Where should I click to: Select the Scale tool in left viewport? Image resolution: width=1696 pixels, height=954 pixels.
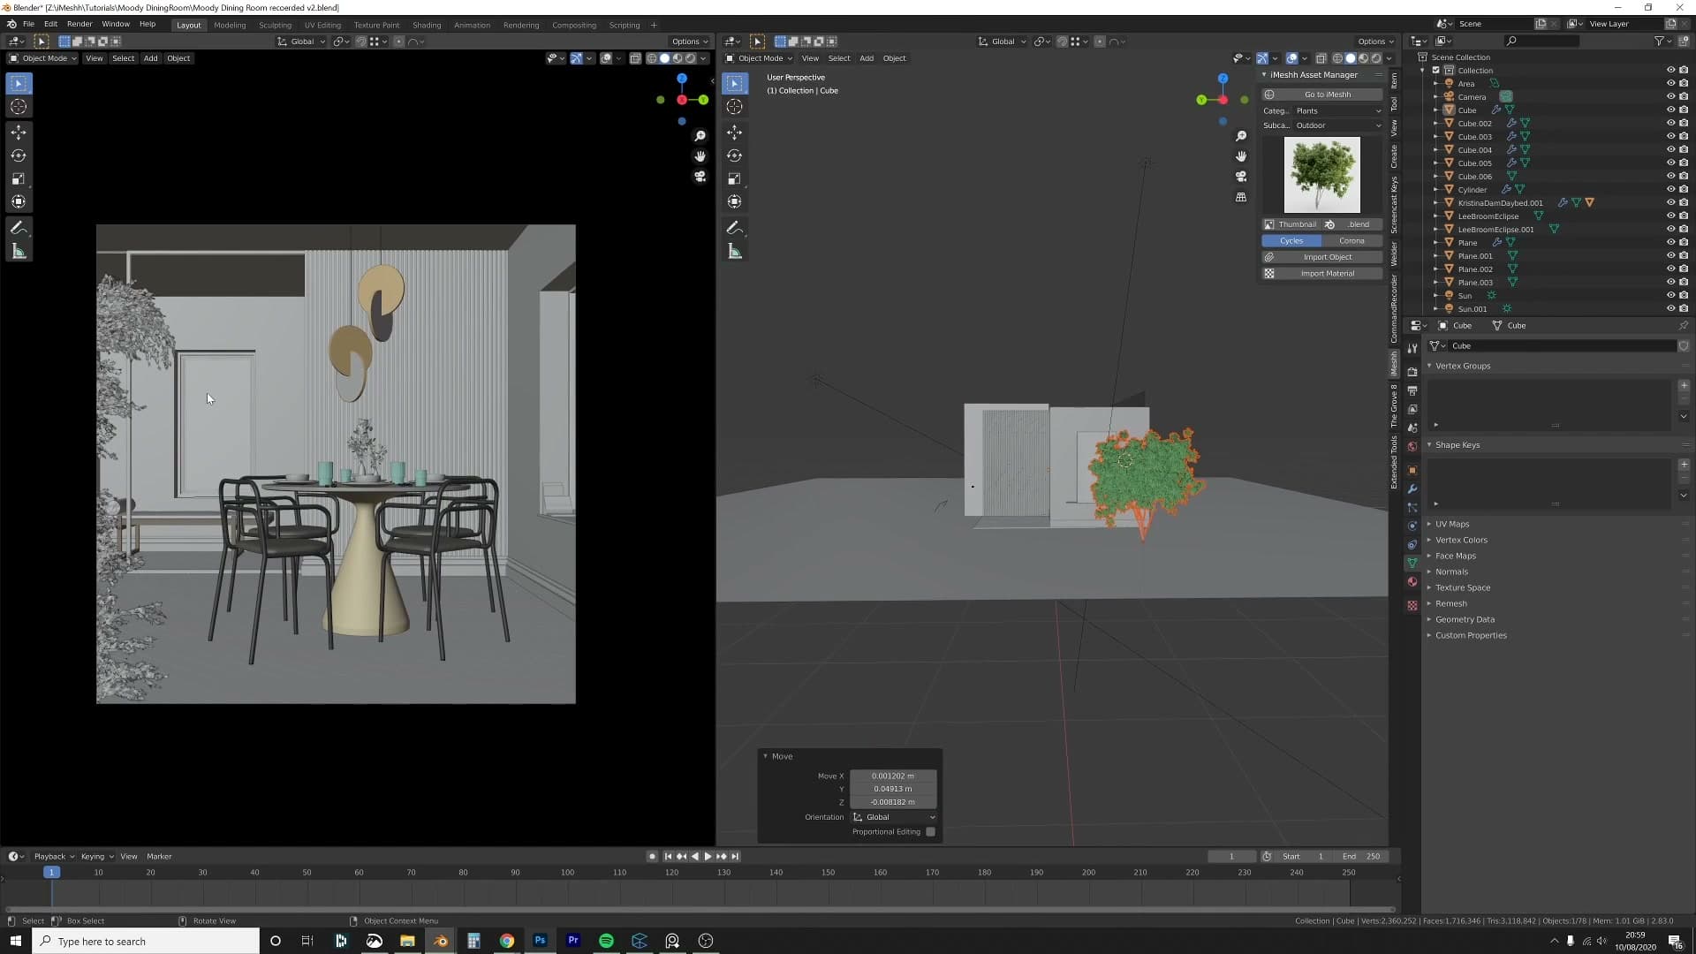(x=19, y=178)
